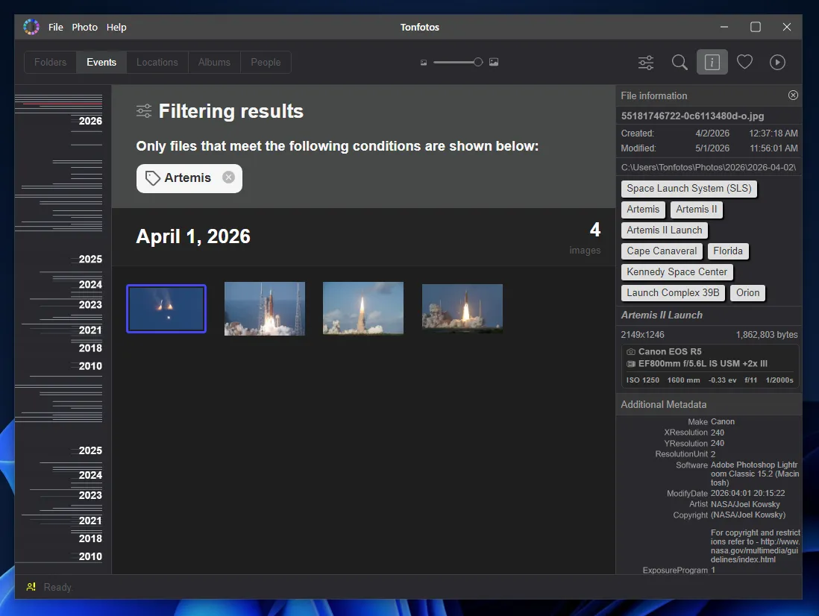Open the File menu
Image resolution: width=819 pixels, height=616 pixels.
(55, 27)
